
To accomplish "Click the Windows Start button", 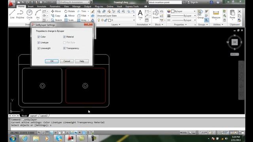I will pyautogui.click(x=13, y=138).
